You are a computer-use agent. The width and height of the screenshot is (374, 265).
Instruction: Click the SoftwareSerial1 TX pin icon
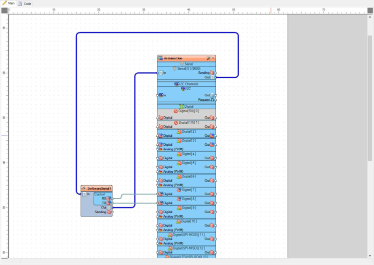click(108, 203)
